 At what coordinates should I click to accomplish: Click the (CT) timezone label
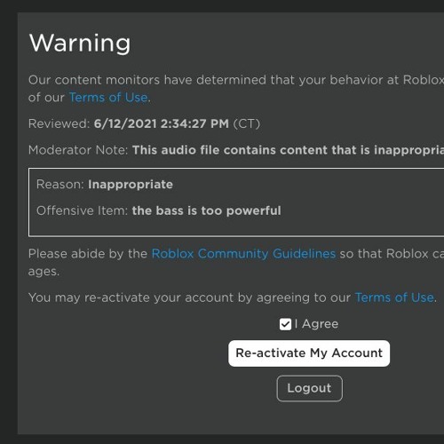click(247, 123)
